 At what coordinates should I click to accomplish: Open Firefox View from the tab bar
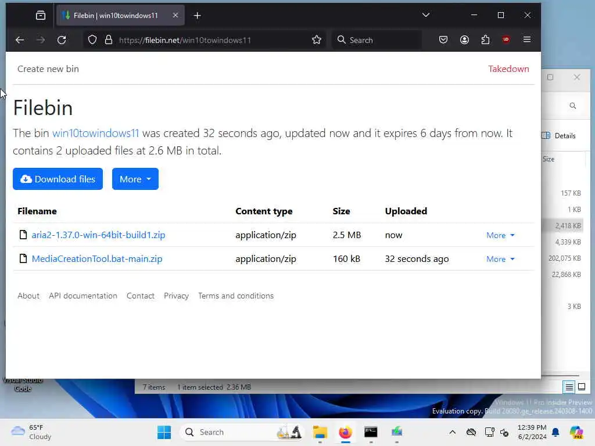coord(41,16)
